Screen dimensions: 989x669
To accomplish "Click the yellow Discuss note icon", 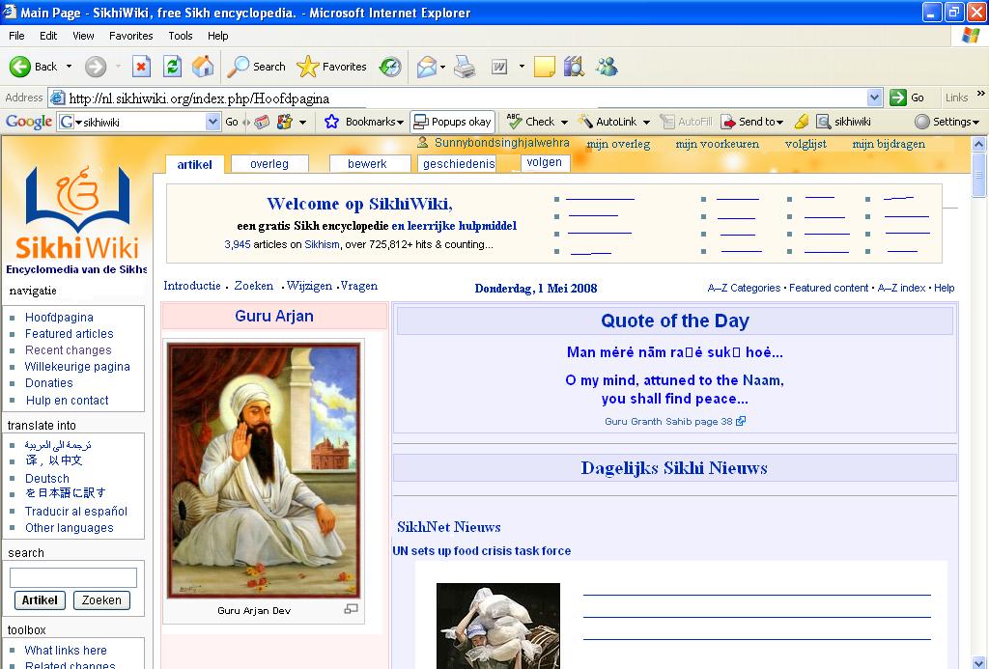I will [545, 67].
